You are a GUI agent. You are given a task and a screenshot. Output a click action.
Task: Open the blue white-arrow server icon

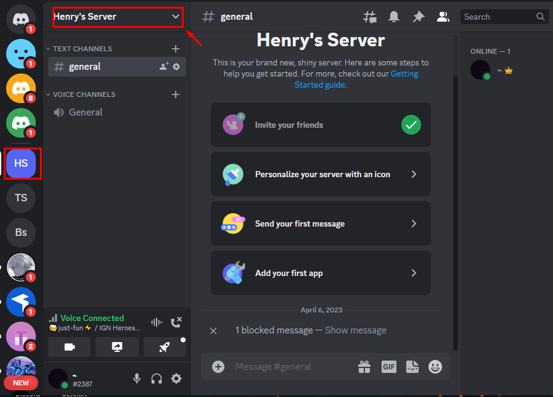click(21, 302)
